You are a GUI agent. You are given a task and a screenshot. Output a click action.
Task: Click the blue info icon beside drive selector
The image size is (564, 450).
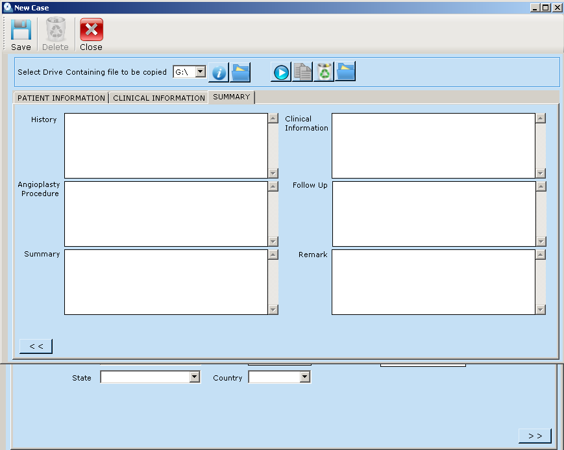pyautogui.click(x=219, y=72)
